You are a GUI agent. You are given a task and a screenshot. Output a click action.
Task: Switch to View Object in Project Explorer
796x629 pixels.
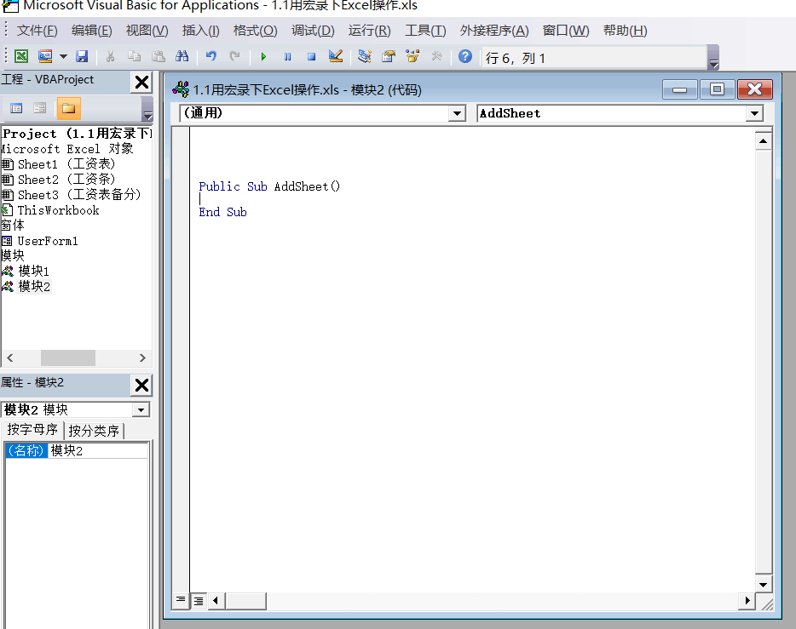tap(38, 108)
